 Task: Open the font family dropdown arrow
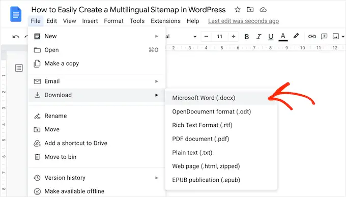[x=195, y=37]
